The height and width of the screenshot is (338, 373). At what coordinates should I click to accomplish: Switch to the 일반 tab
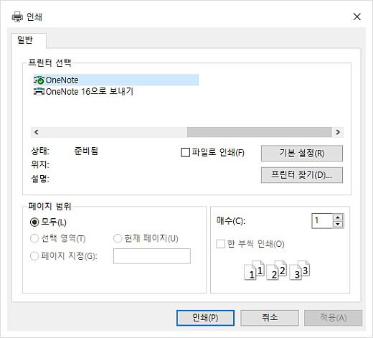25,39
